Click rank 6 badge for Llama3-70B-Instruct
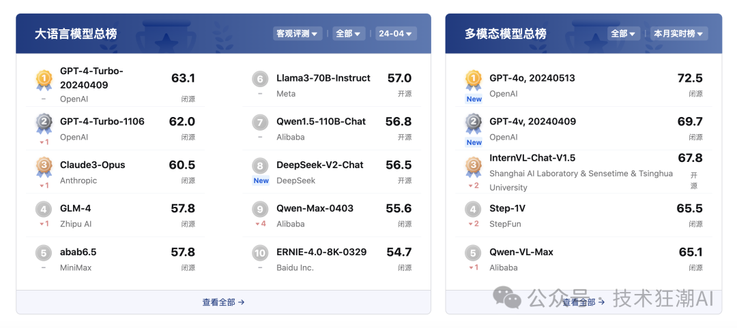Viewport: 737px width, 328px height. click(260, 79)
